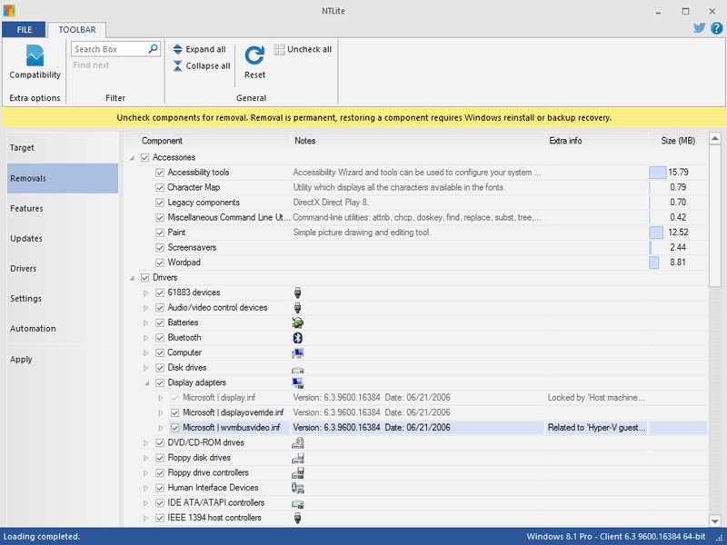
Task: Collapse the Display adapters tree node
Action: point(147,383)
